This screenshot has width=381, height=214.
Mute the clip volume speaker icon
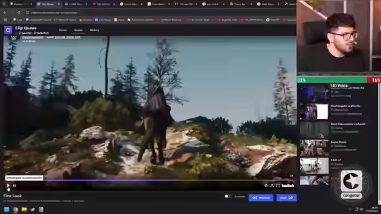(x=14, y=185)
